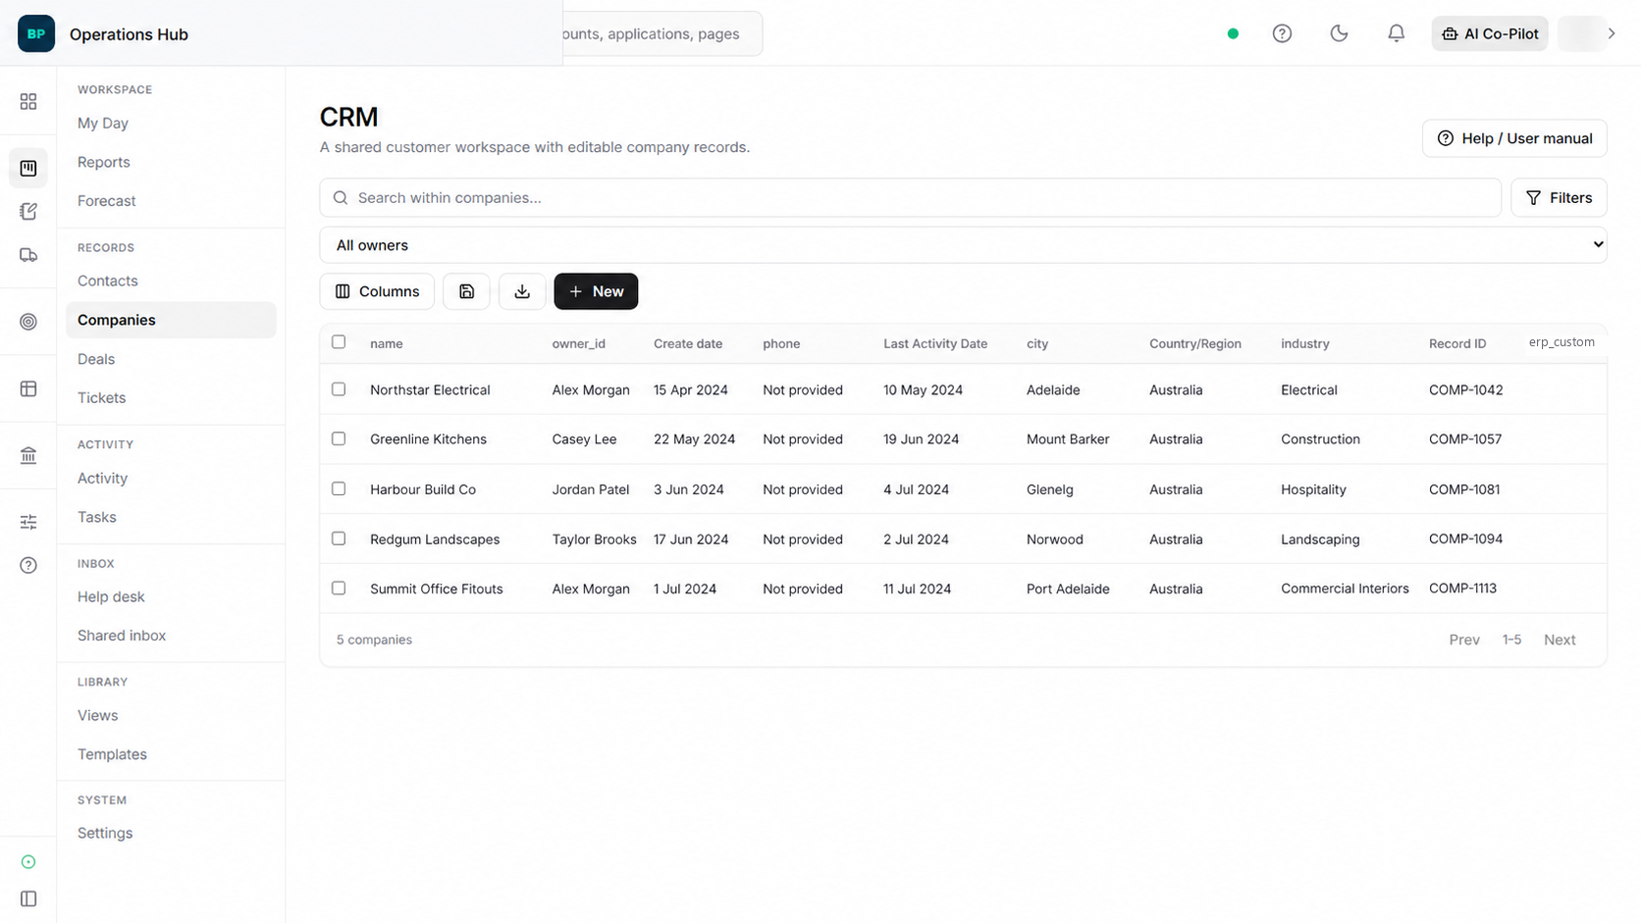
Task: Toggle dark mode moon icon
Action: coord(1339,33)
